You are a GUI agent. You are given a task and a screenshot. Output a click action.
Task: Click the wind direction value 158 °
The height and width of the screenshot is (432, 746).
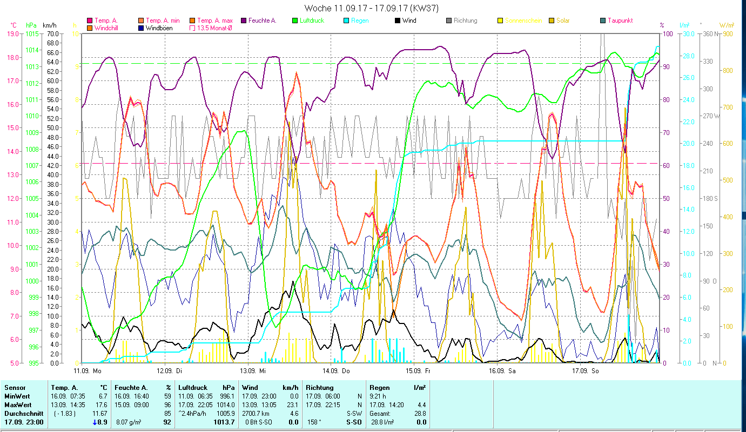point(315,422)
